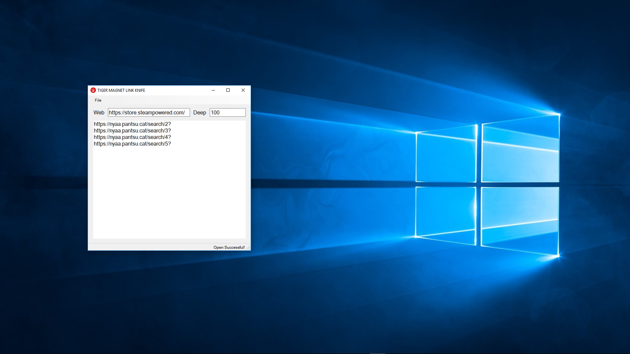630x354 pixels.
Task: Select link https://nyaa.pantsu.cat/search/2?
Action: pyautogui.click(x=132, y=124)
